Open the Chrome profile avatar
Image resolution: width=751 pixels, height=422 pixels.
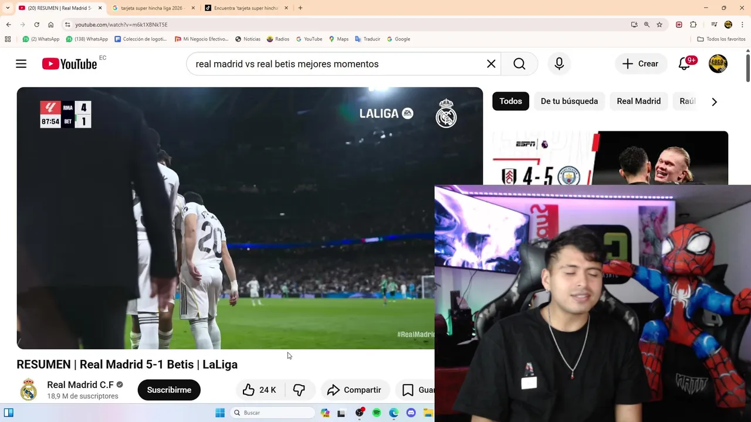(x=728, y=25)
